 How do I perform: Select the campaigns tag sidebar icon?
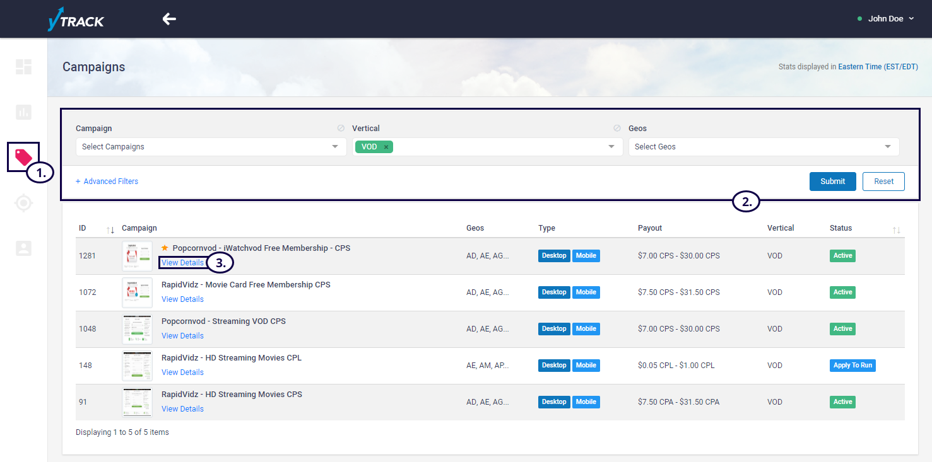pyautogui.click(x=23, y=157)
